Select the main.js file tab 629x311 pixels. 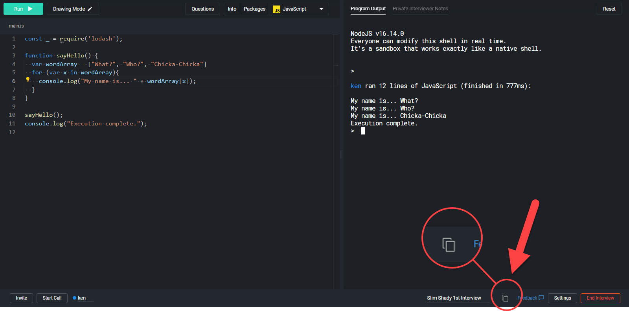[16, 26]
